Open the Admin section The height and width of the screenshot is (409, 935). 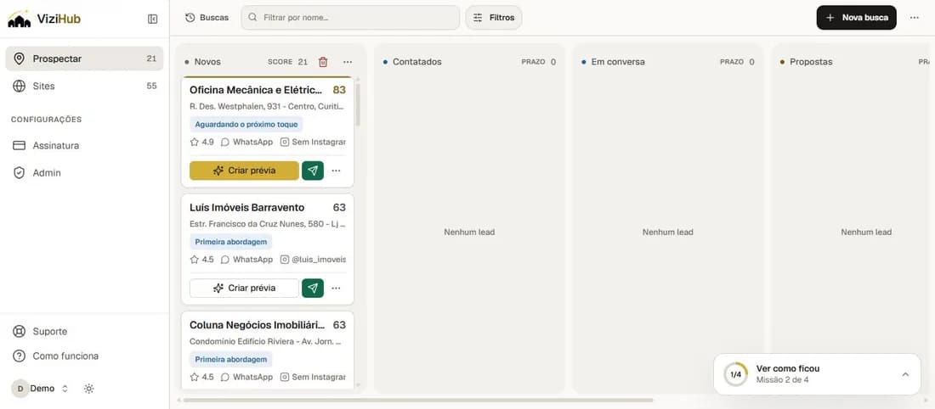click(x=84, y=172)
